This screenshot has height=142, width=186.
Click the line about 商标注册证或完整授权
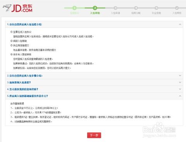tap(31, 121)
